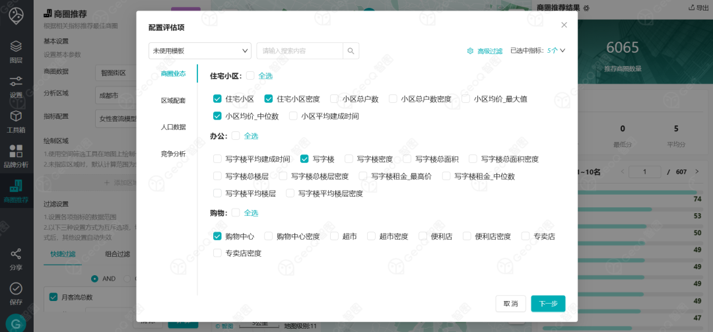Click the 取消 cancel button
This screenshot has height=332, width=713.
(510, 304)
